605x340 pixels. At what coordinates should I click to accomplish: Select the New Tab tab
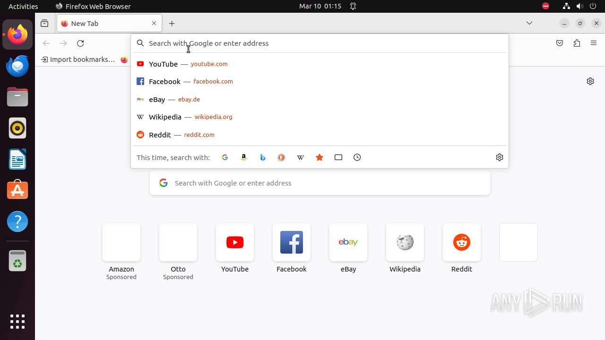point(109,23)
